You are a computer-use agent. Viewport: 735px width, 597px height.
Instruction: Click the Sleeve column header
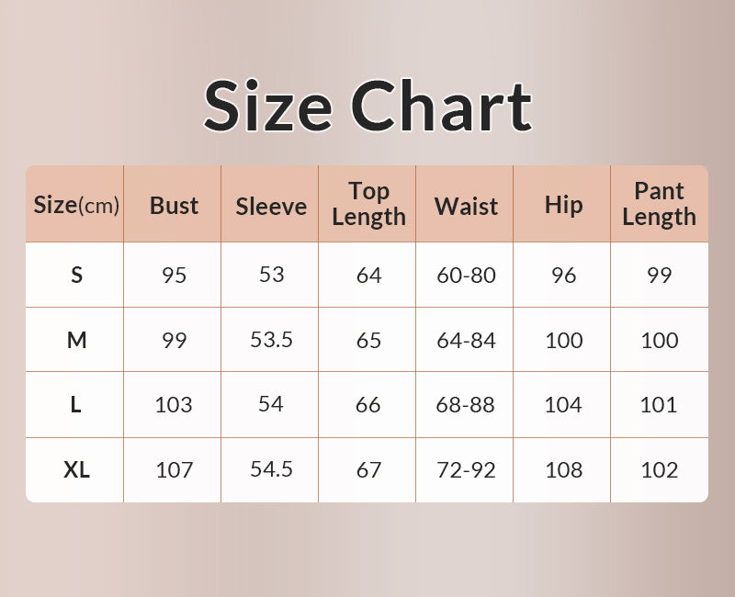point(271,206)
